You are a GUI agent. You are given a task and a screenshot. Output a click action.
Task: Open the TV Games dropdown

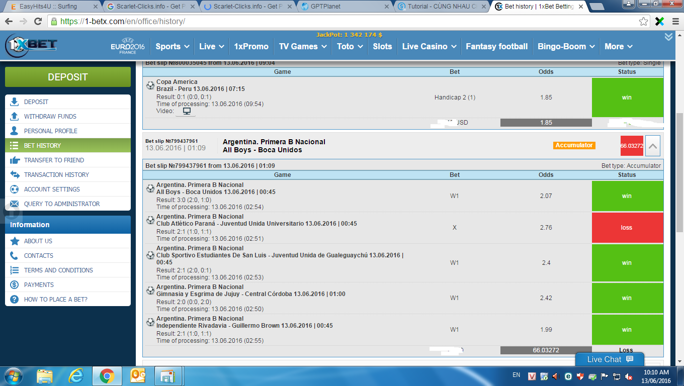(x=303, y=46)
